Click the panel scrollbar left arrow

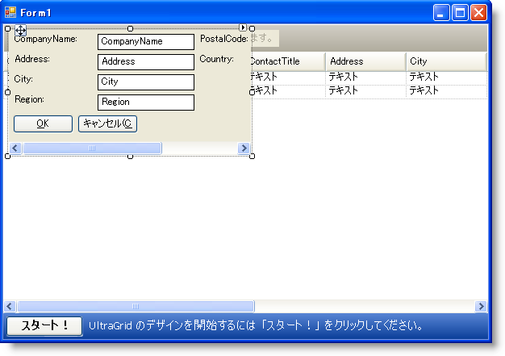[15, 149]
